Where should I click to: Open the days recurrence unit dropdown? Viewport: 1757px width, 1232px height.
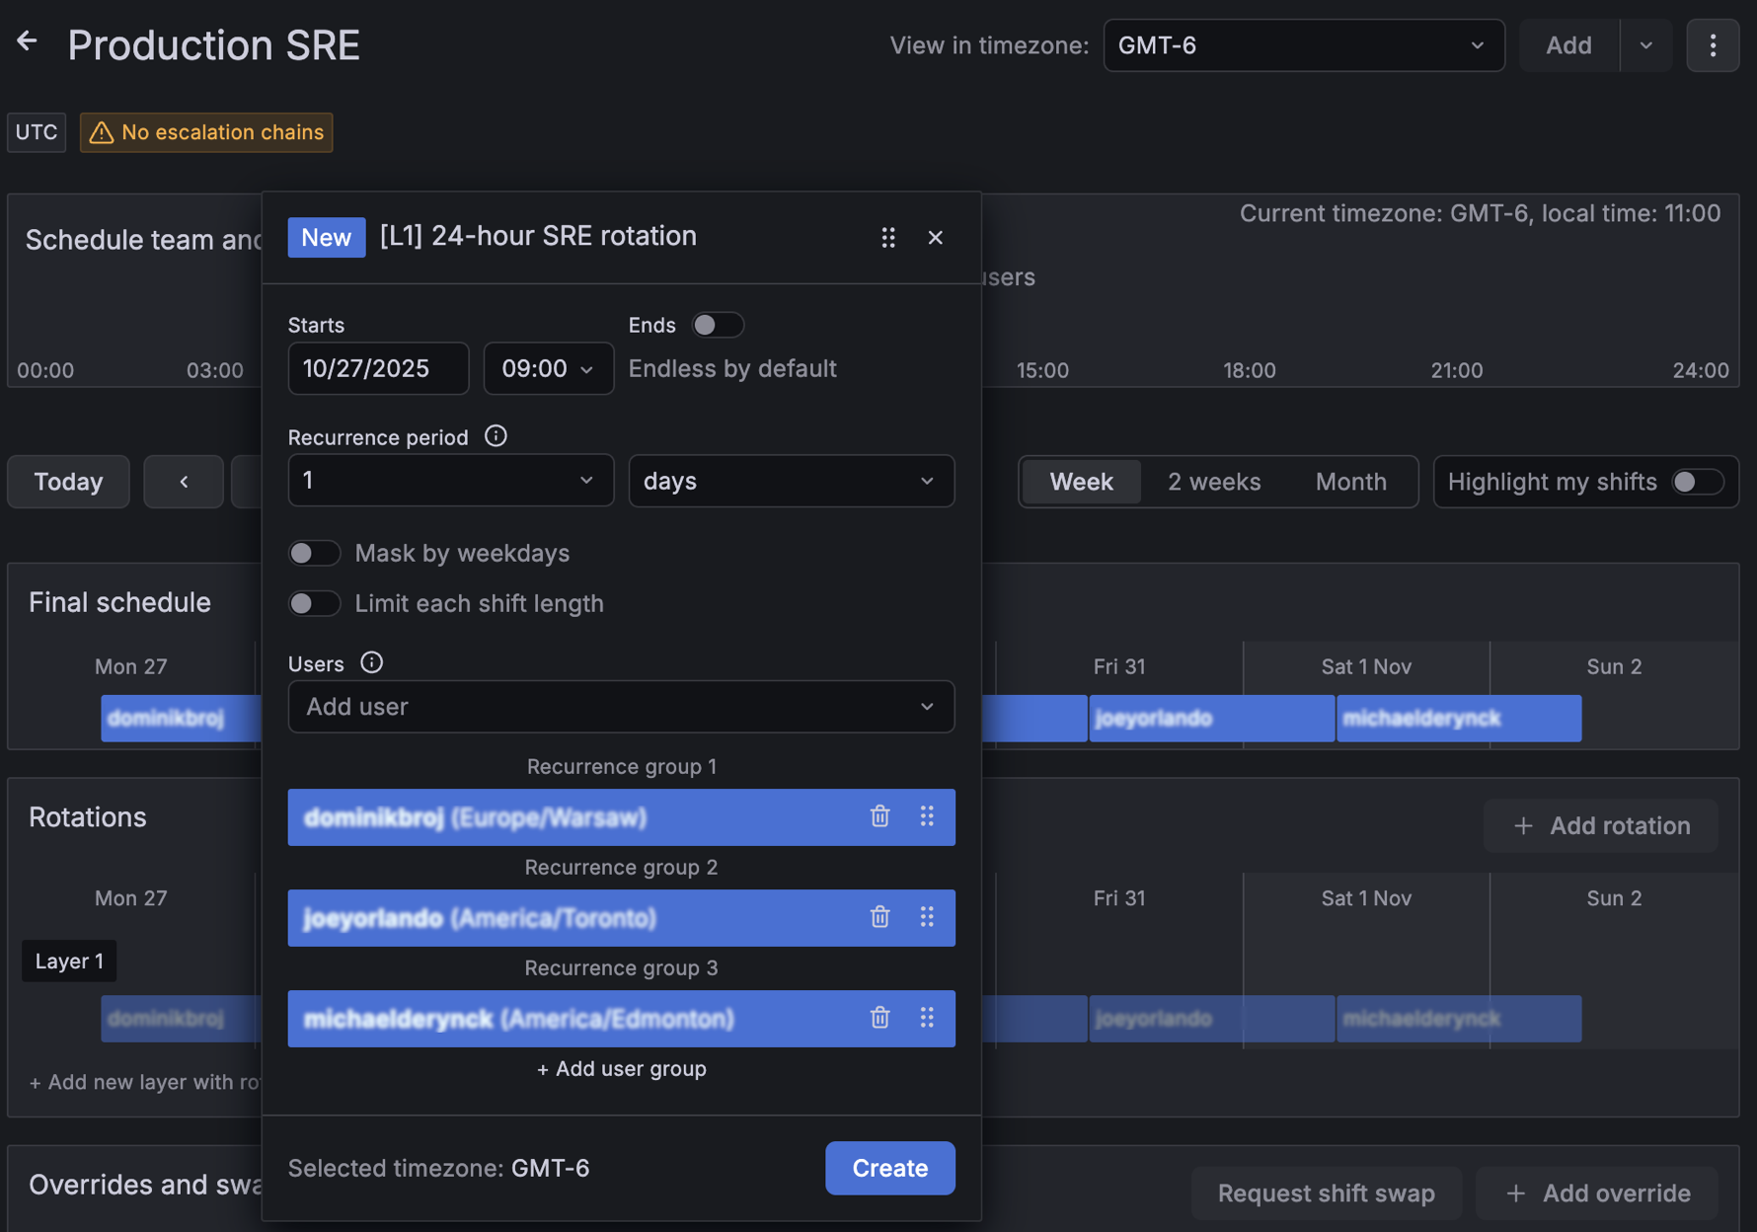(x=790, y=481)
